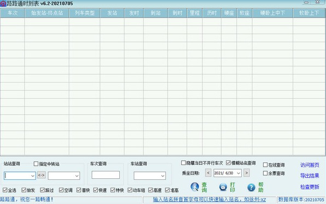Click the 里程 column header
326x204 pixels.
tap(195, 13)
